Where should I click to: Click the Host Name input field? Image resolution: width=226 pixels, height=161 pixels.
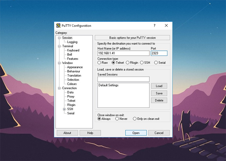click(123, 53)
